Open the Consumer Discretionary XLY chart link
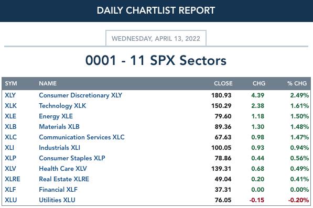The image size is (313, 208). point(80,95)
